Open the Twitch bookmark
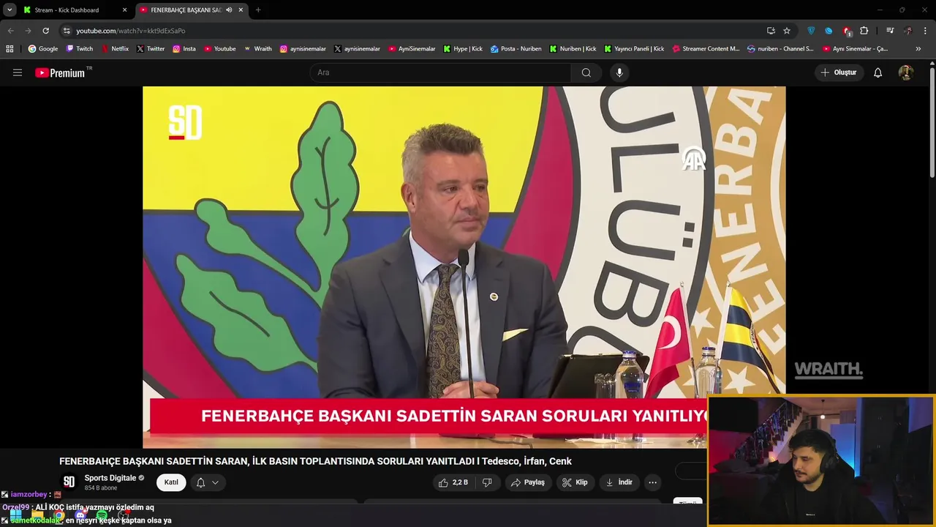Screen dimensions: 936x527 (80, 49)
